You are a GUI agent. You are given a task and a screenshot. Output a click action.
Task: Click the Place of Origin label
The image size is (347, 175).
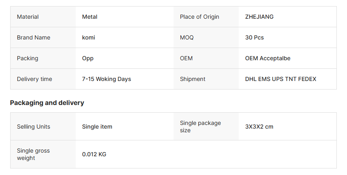pos(200,17)
